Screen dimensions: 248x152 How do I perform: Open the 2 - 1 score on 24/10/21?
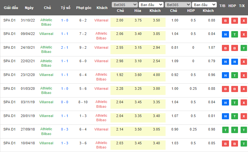coord(64,47)
